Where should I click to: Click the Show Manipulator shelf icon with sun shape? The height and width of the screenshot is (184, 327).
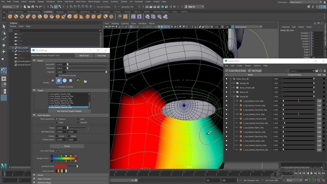tap(120, 17)
